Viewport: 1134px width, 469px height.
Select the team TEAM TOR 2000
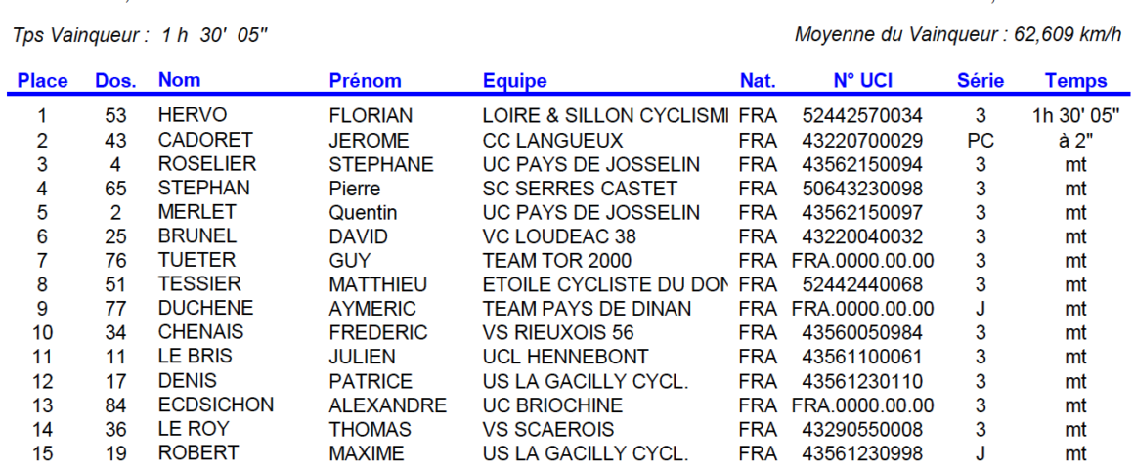[557, 261]
